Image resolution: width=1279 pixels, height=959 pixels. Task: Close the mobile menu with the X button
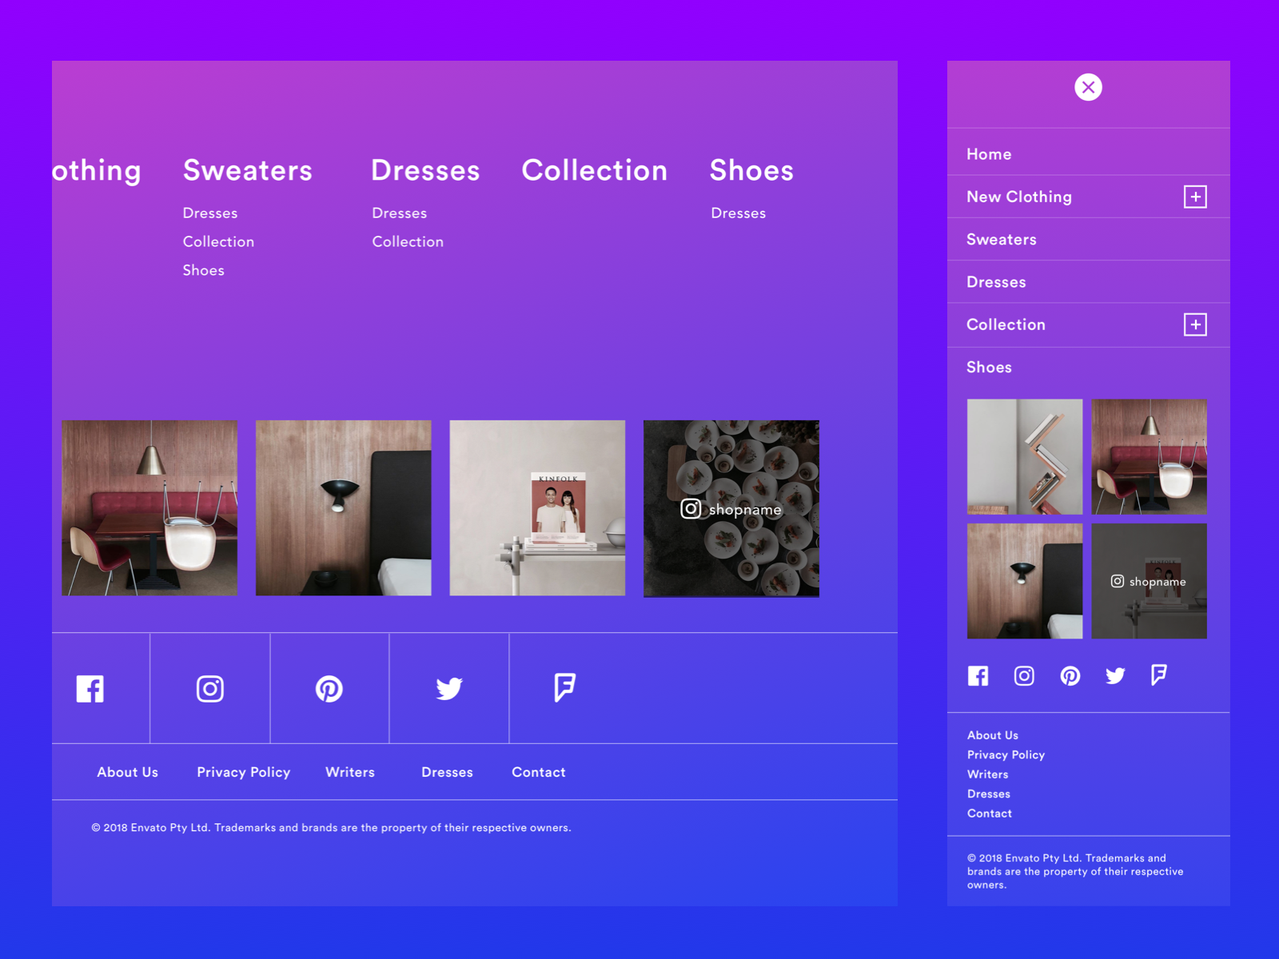point(1088,87)
